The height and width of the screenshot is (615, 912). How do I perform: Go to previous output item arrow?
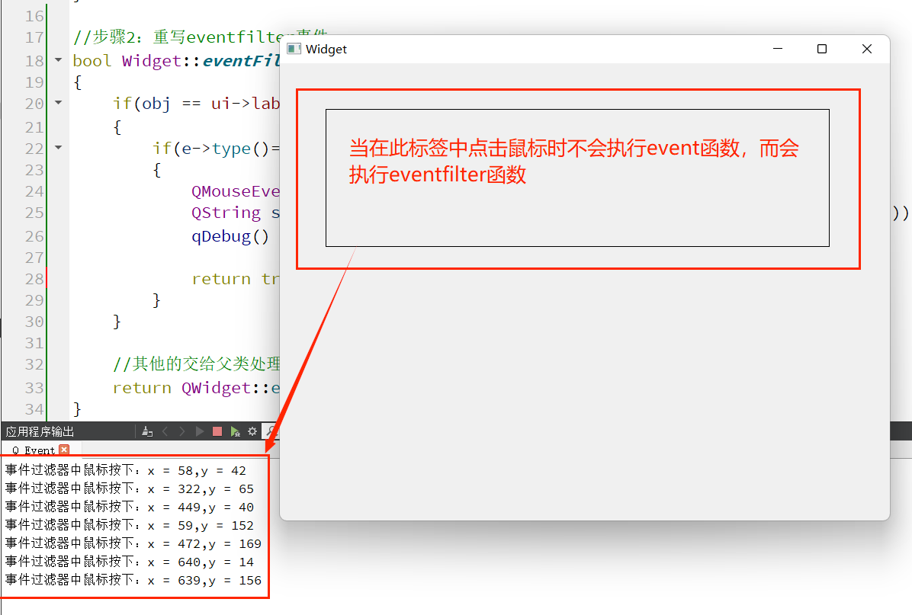(x=165, y=431)
